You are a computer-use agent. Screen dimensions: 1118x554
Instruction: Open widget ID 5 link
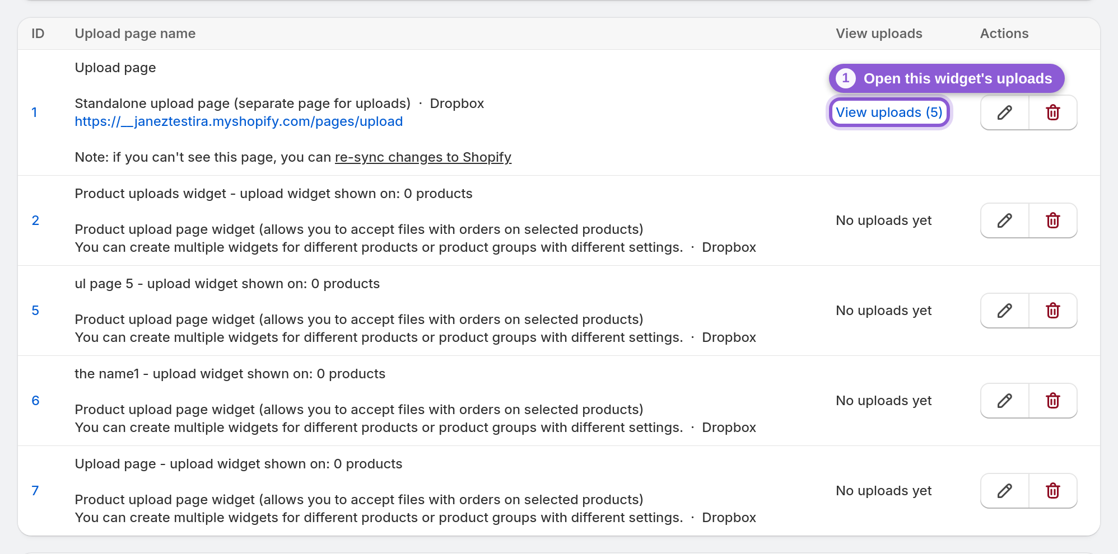tap(35, 311)
